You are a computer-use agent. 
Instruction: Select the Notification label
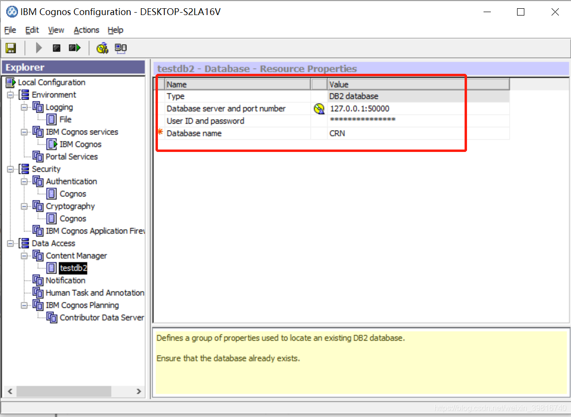pyautogui.click(x=66, y=281)
